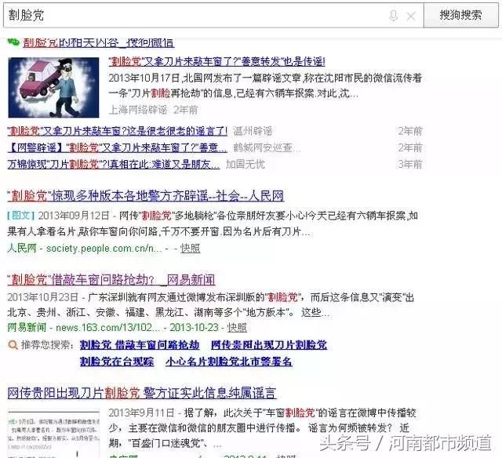This screenshot has width=502, height=458.
Task: Click the 2013年09月12日 date text
Action: point(74,216)
